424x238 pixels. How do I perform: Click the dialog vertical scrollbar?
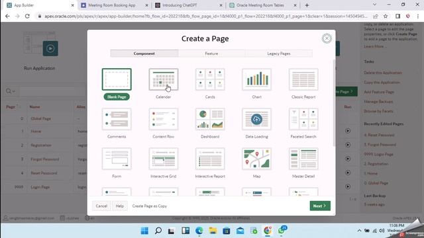334,102
